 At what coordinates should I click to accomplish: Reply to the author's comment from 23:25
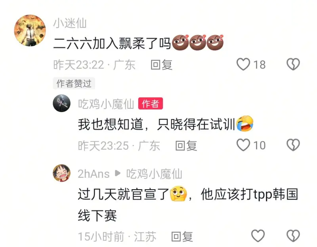(186, 146)
